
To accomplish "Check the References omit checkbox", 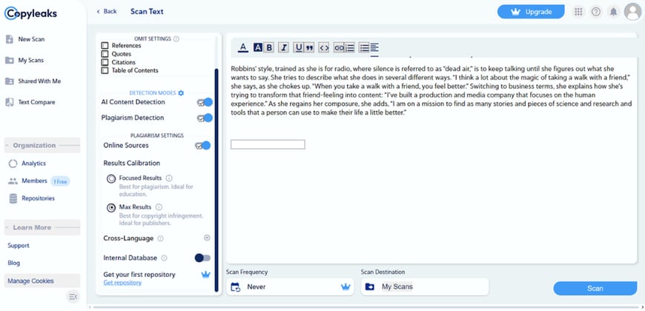I will 105,46.
